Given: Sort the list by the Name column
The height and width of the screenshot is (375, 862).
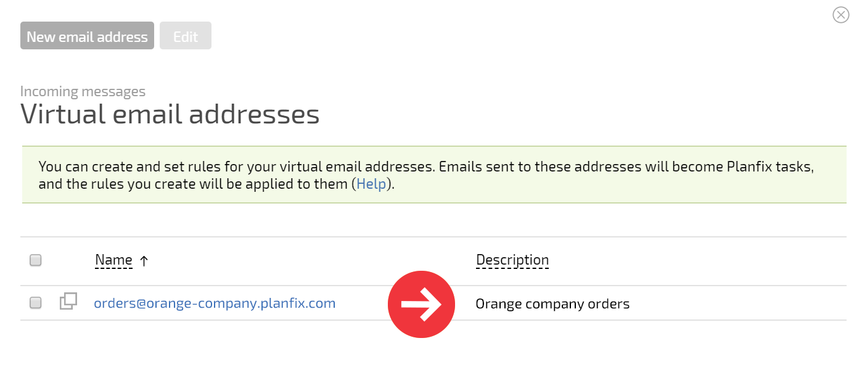Looking at the screenshot, I should (113, 260).
